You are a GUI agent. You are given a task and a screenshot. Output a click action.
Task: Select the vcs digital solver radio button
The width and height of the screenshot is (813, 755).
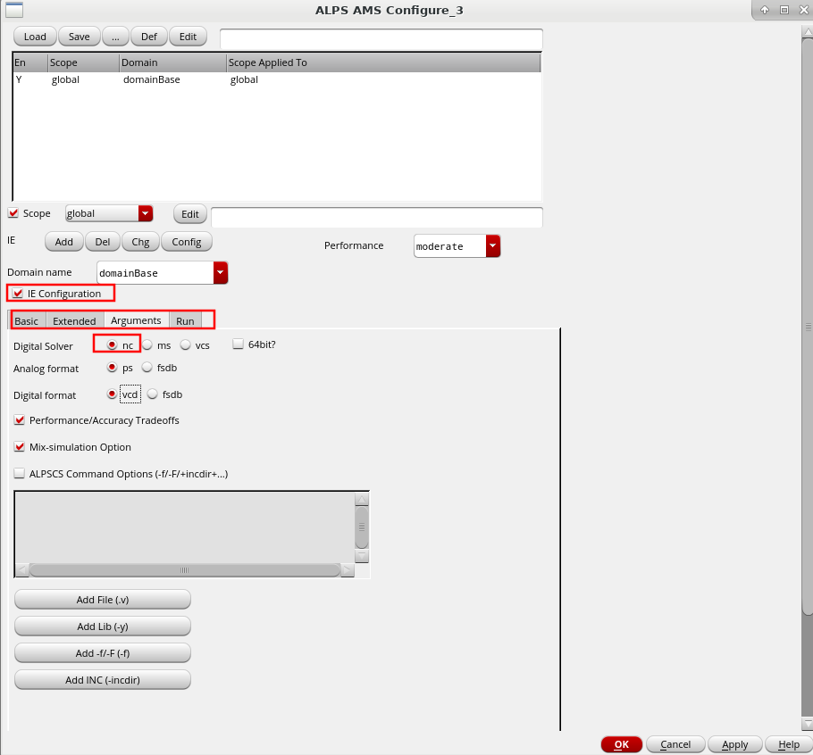click(x=186, y=345)
